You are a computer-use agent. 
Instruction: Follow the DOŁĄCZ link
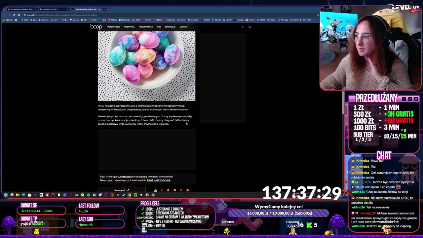point(143,177)
